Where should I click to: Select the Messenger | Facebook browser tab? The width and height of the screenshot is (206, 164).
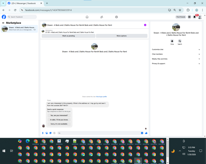click(25, 3)
